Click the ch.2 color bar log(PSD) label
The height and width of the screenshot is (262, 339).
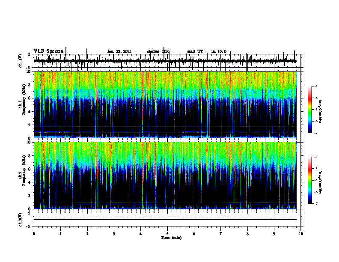pyautogui.click(x=320, y=182)
